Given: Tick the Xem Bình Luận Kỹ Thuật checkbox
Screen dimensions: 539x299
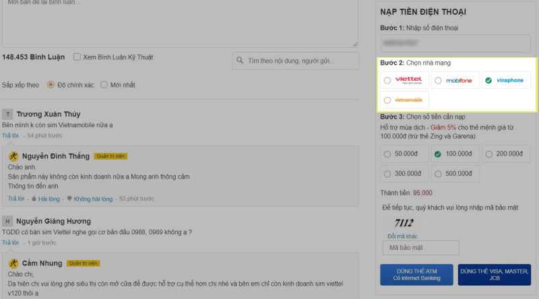Looking at the screenshot, I should pyautogui.click(x=77, y=57).
